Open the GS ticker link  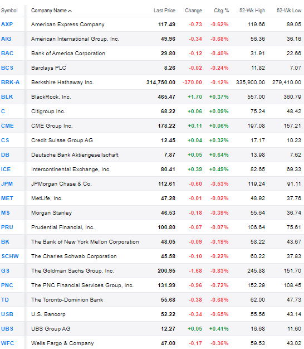point(5,270)
